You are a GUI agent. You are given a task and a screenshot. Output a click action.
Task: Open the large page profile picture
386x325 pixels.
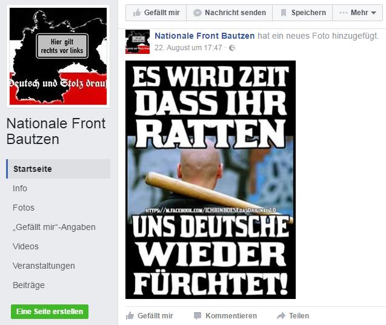click(58, 56)
